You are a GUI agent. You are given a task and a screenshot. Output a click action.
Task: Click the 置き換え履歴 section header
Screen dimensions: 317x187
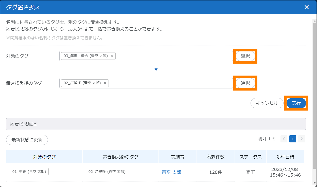point(156,124)
